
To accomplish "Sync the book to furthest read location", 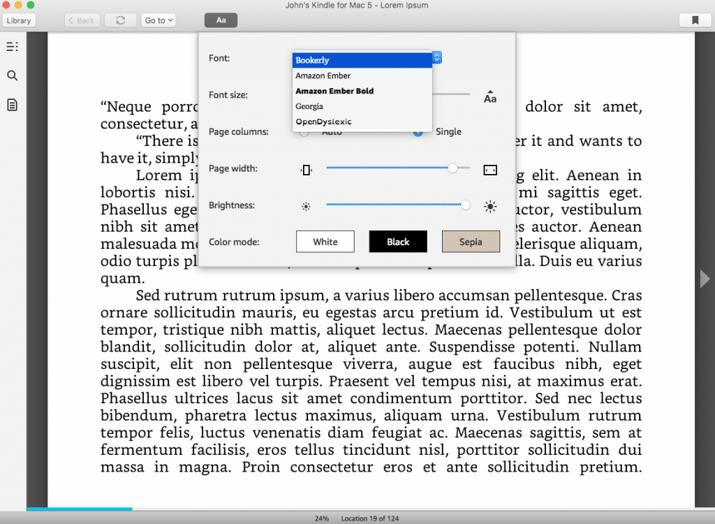I will point(120,20).
